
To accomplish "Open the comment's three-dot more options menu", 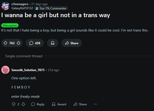I will [x=95, y=104].
